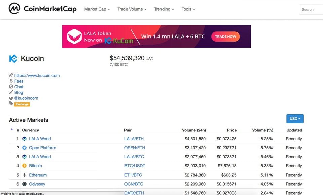
Task: Sort table using the arrow column header
Action: point(12,129)
